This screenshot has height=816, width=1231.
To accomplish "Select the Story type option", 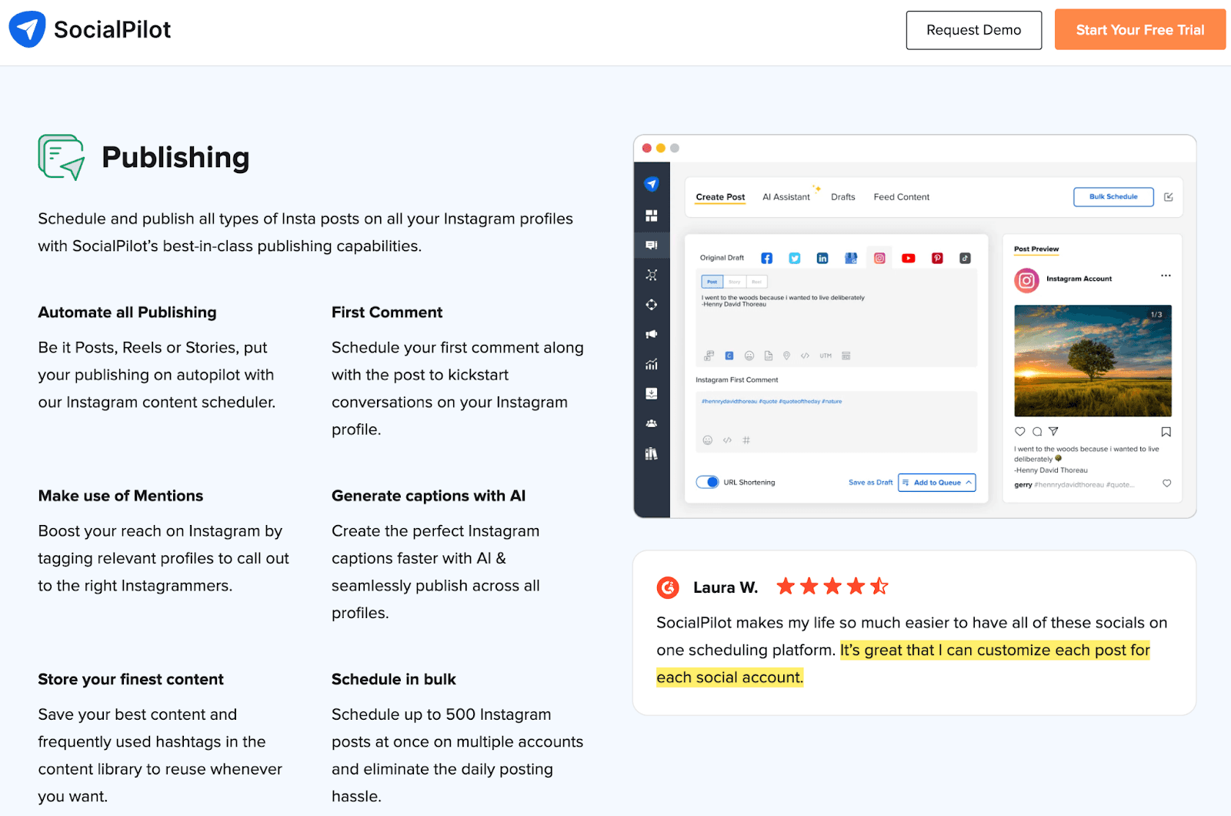I will coord(735,282).
